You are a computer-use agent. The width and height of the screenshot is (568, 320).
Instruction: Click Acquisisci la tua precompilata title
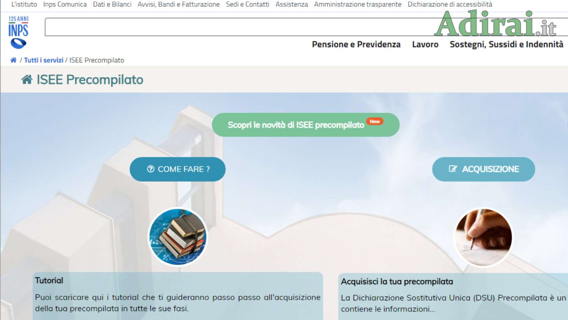click(x=397, y=282)
